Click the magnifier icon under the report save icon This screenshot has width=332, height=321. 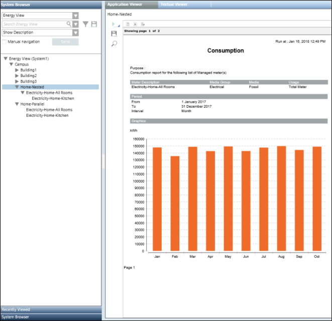pos(114,44)
